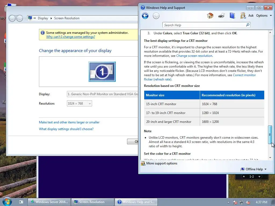
Task: Click the address bar computer icon
Action: pos(30,18)
